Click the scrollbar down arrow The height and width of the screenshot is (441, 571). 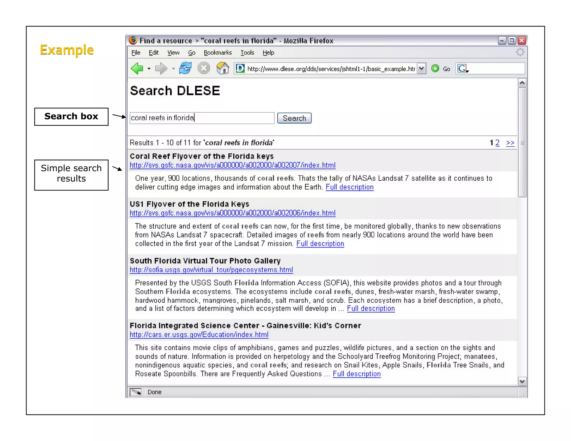coord(522,381)
